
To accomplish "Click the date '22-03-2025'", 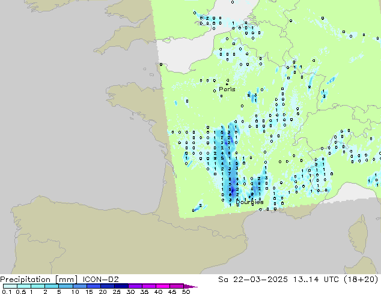I will [x=260, y=280].
